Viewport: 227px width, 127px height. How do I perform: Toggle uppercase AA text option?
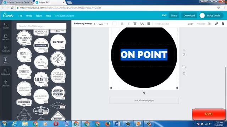[x=142, y=24]
